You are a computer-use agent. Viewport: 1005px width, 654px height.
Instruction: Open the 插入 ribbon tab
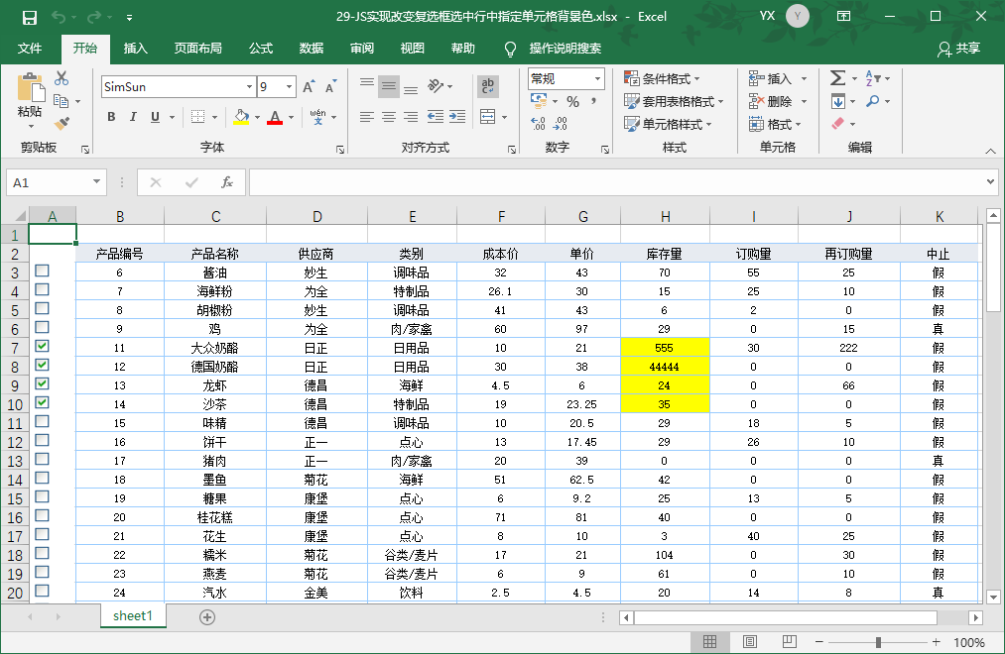[136, 49]
